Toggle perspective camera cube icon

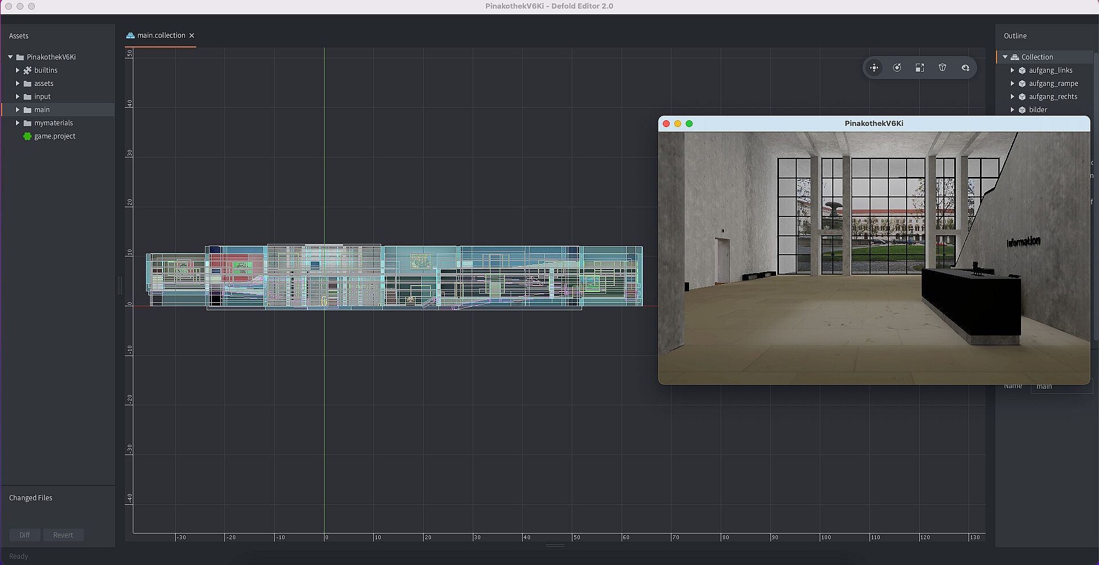pos(943,68)
